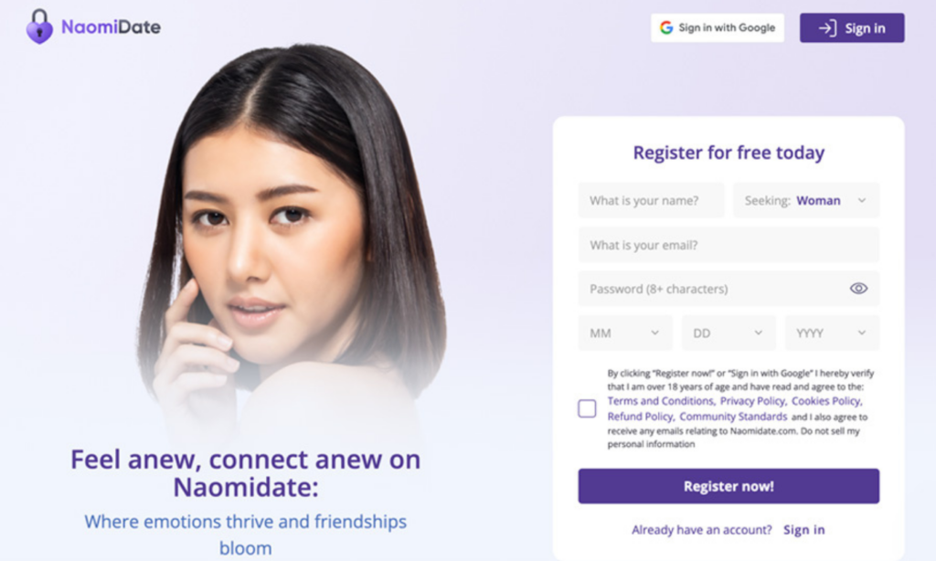Focus the email input field
936x561 pixels.
point(729,245)
